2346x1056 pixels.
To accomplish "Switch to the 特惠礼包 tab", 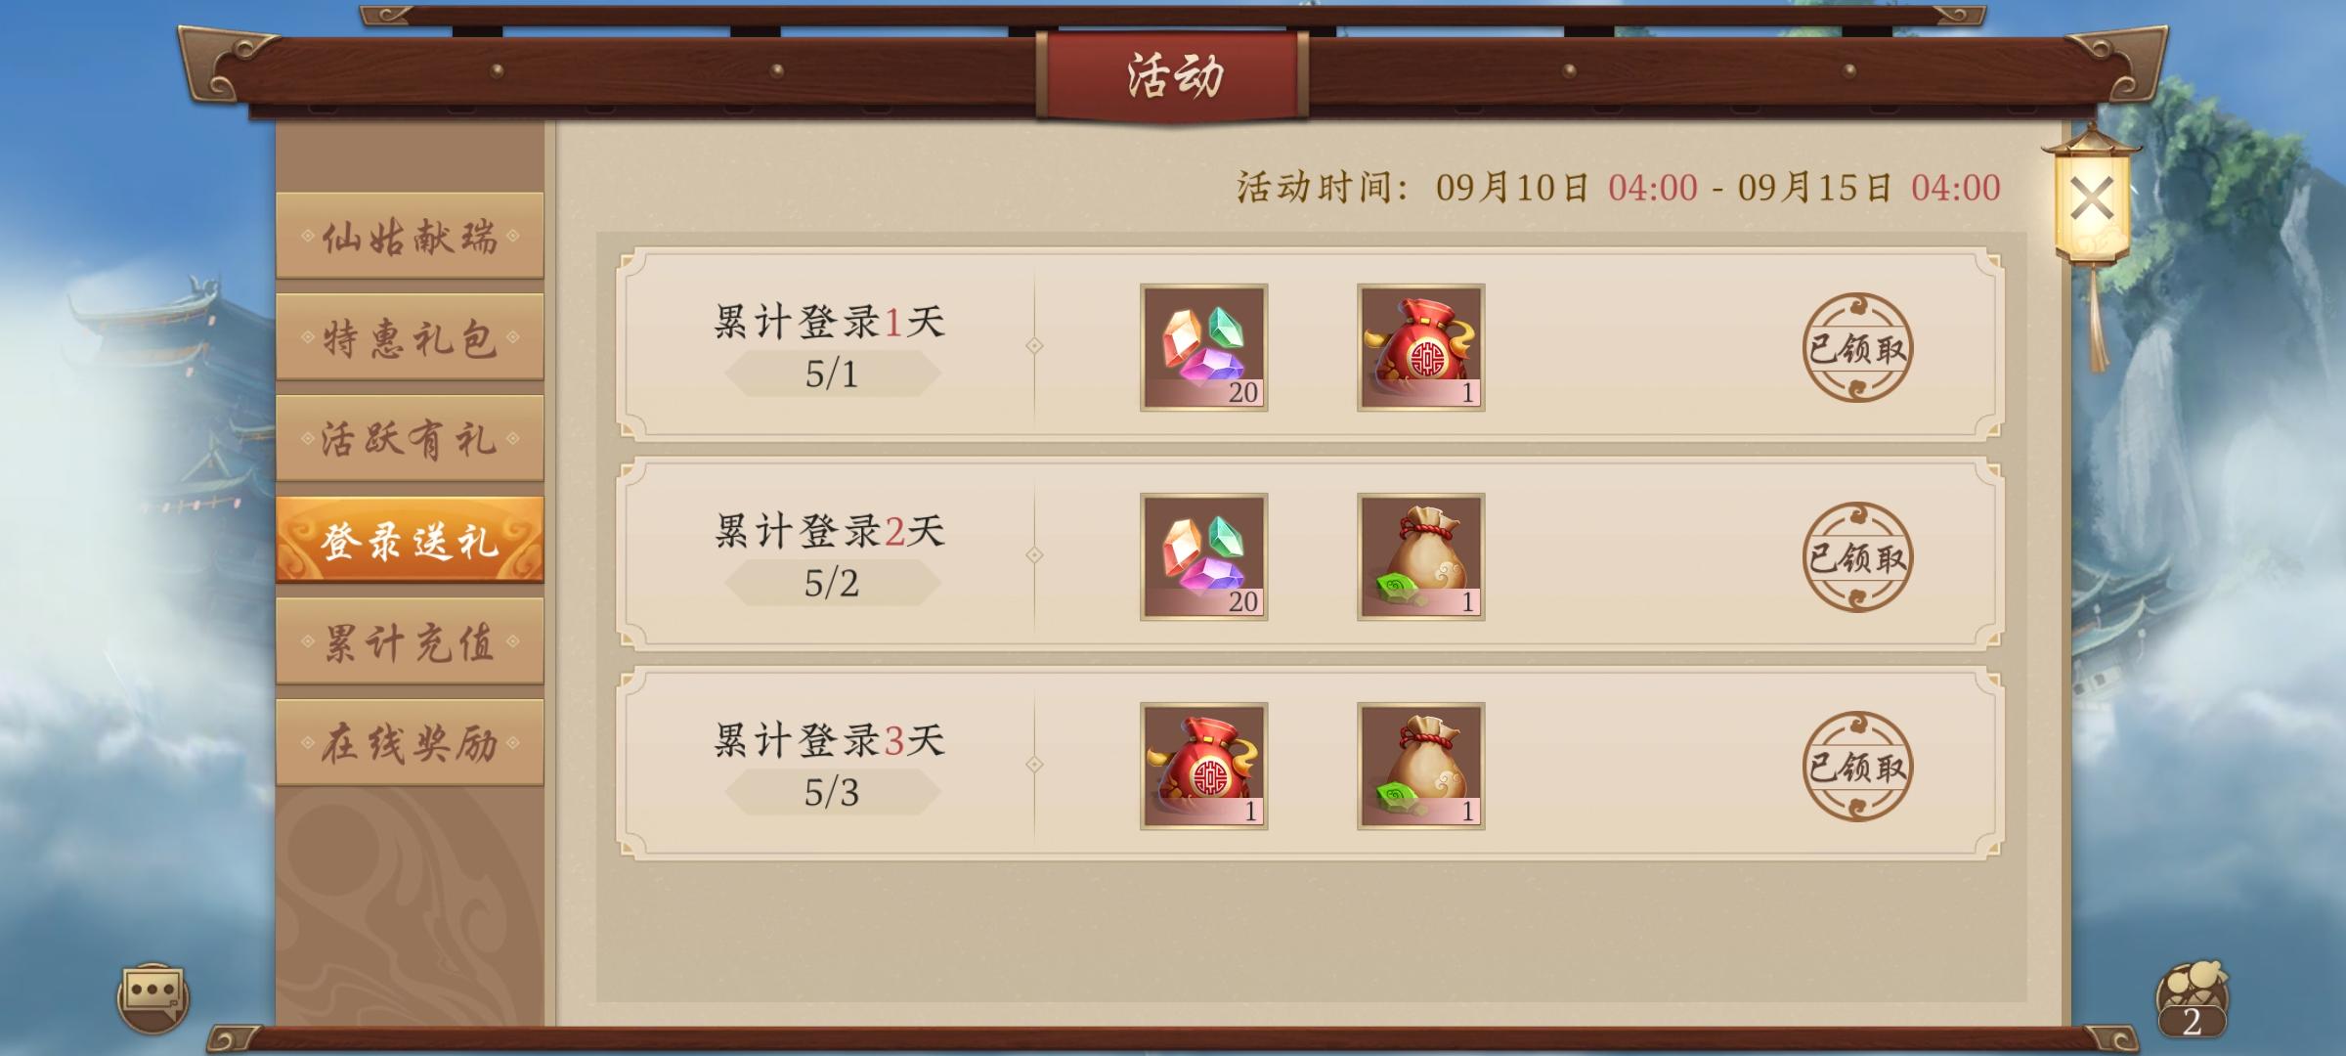I will coord(410,337).
